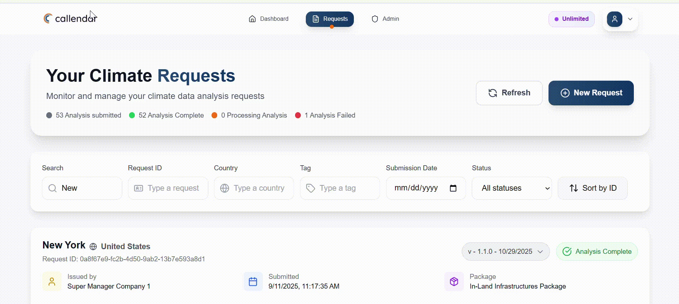Image resolution: width=679 pixels, height=304 pixels.
Task: Click the In-Land Infrastructures Package text
Action: tap(518, 286)
